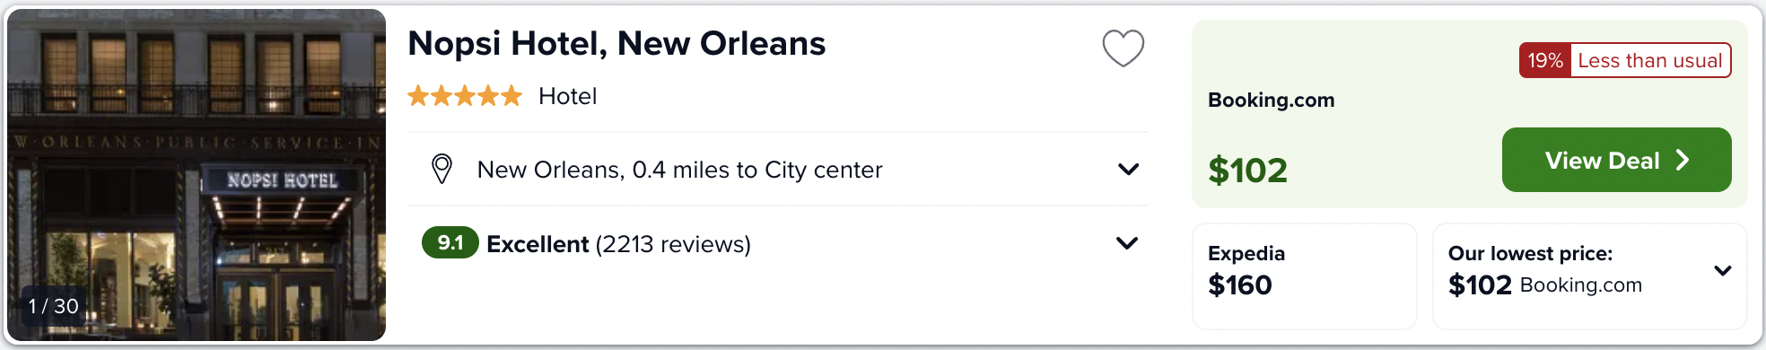Click the View Deal button

[1616, 160]
